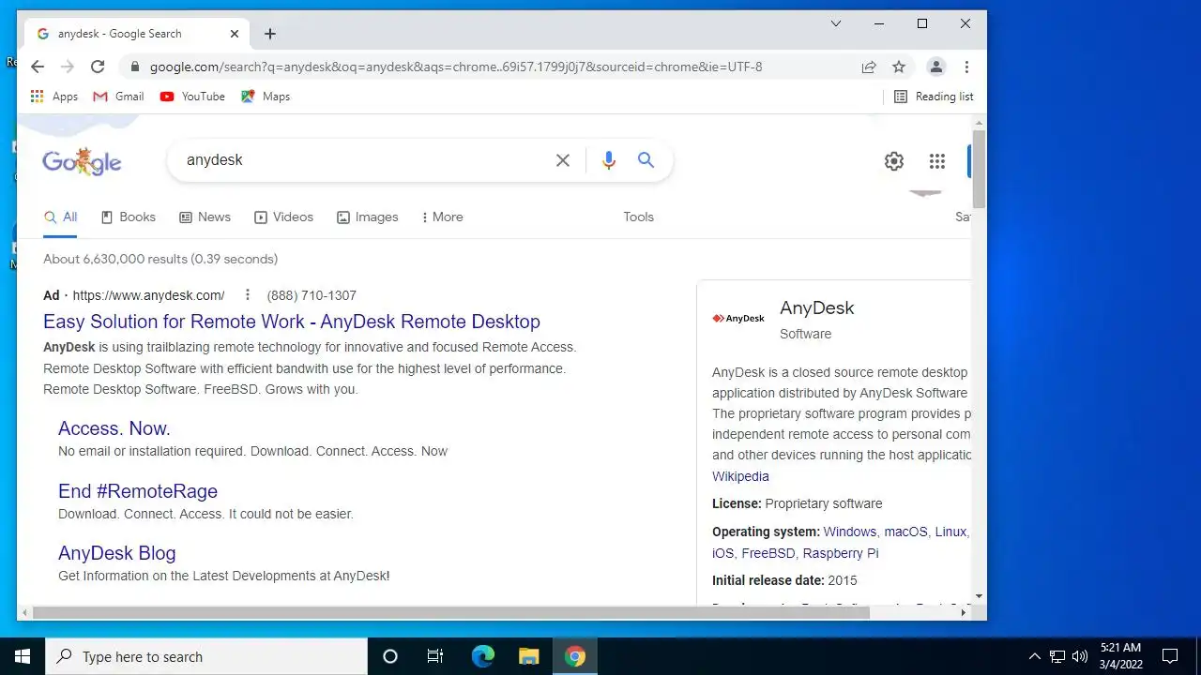
Task: Open the AnyDesk Blog sitelink
Action: click(117, 553)
